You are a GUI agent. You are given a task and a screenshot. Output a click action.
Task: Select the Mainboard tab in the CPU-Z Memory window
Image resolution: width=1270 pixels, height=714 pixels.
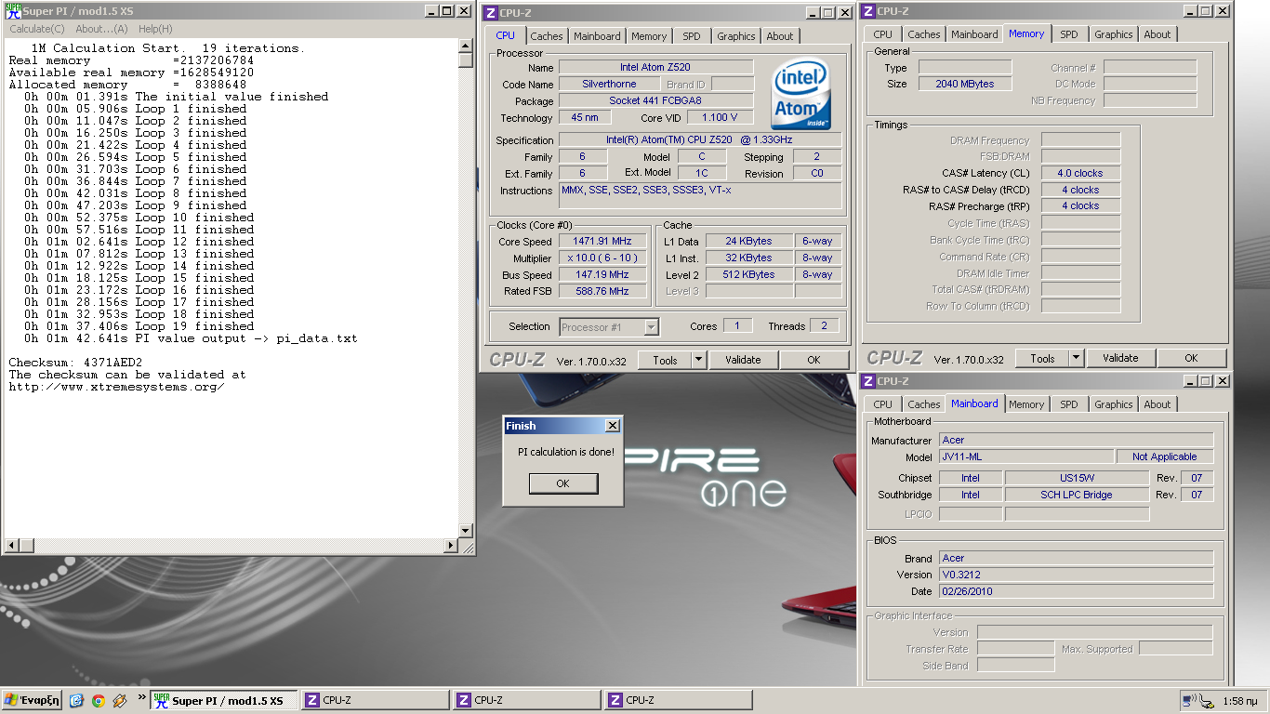click(x=974, y=34)
